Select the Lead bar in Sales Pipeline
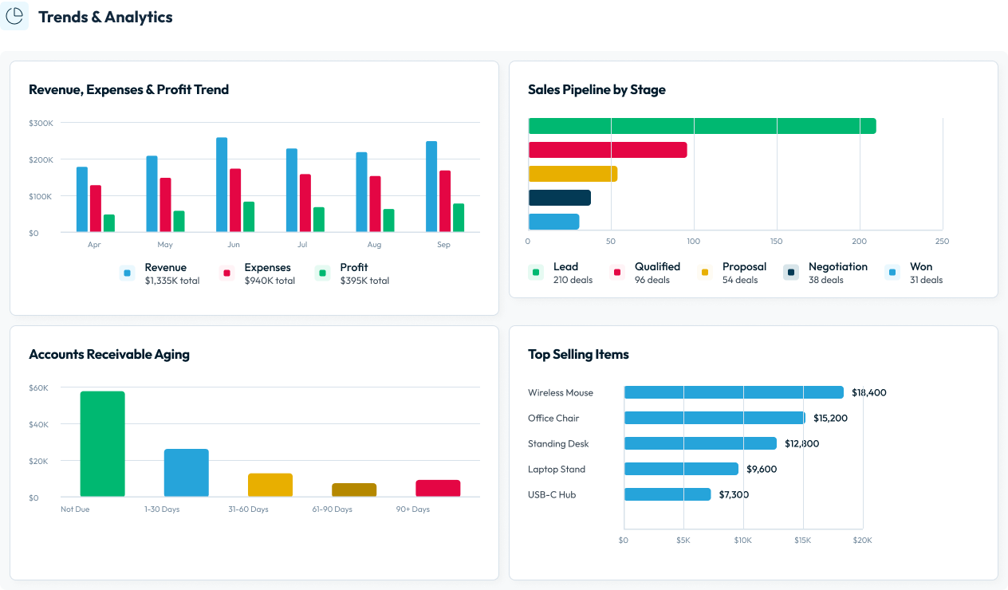Screen dimensions: 1008x590 point(703,126)
